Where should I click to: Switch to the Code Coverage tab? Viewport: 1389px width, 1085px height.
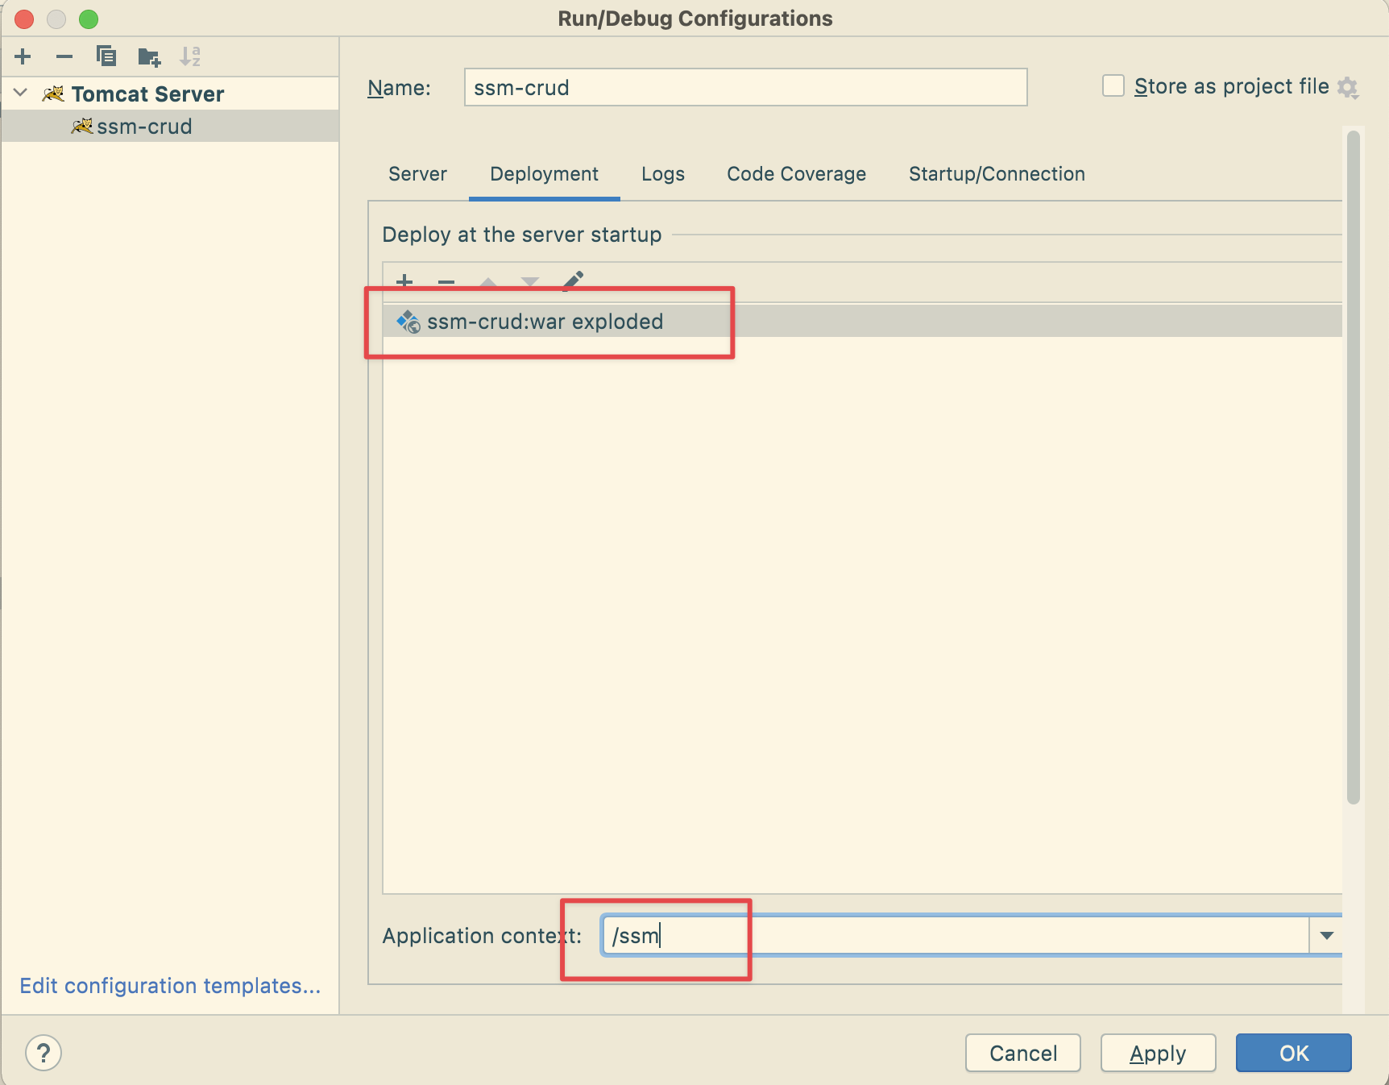coord(796,174)
